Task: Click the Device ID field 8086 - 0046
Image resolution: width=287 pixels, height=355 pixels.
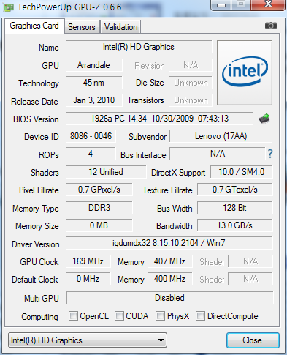Action: [x=91, y=136]
